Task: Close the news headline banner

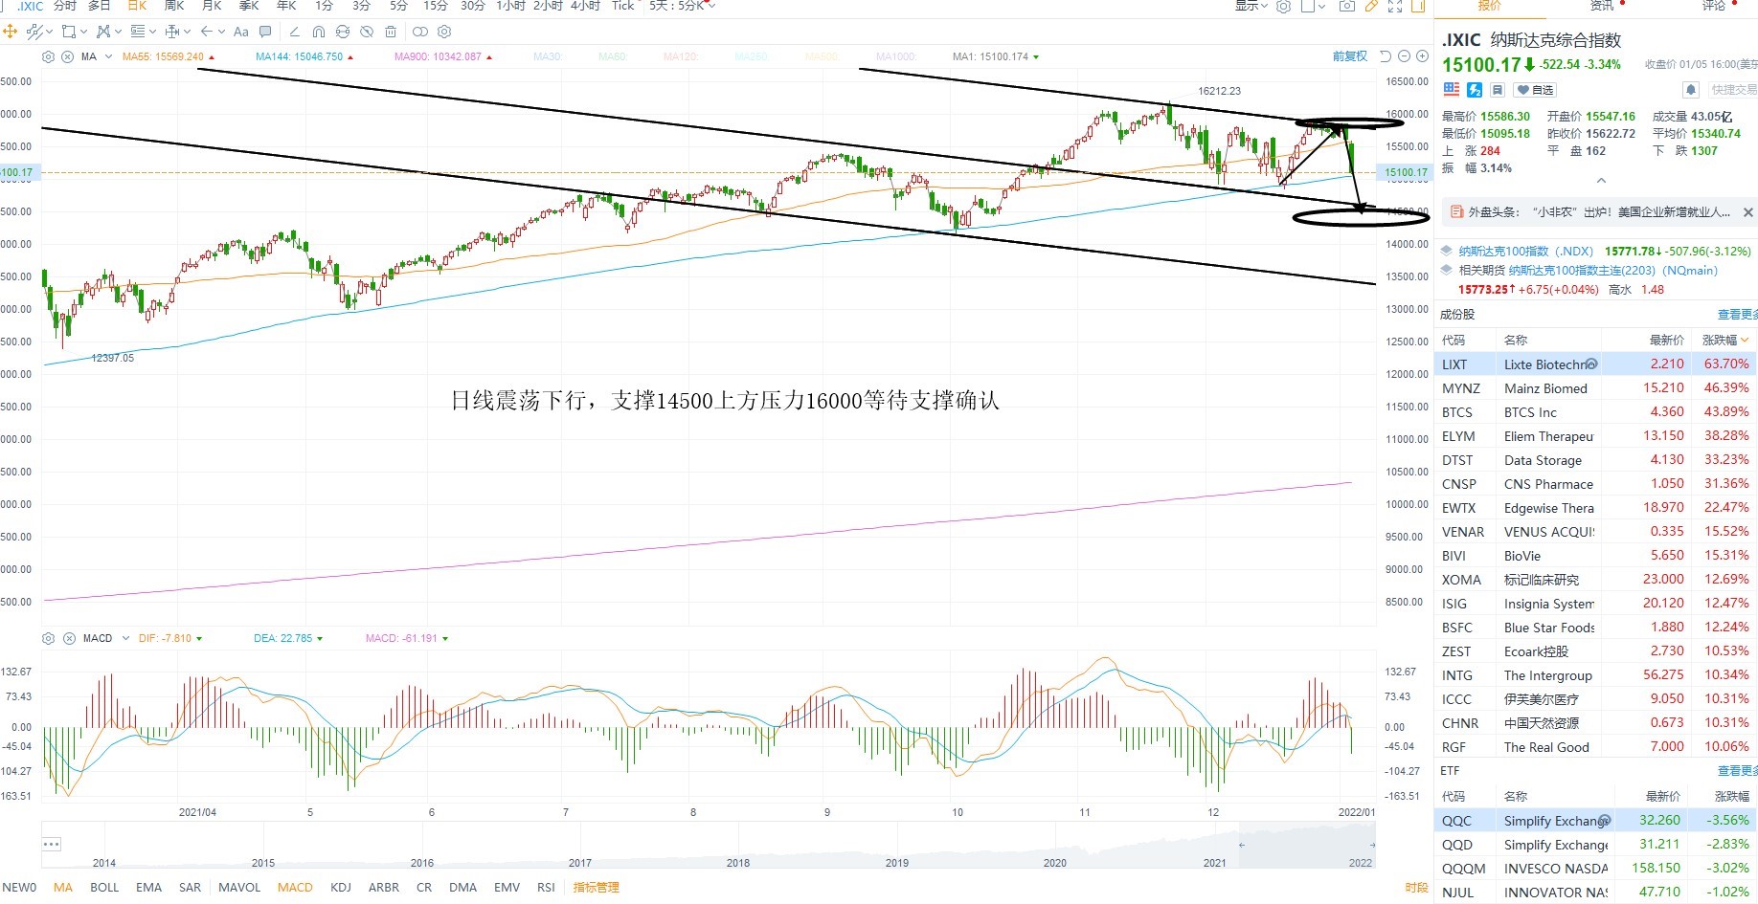Action: pos(1747,212)
